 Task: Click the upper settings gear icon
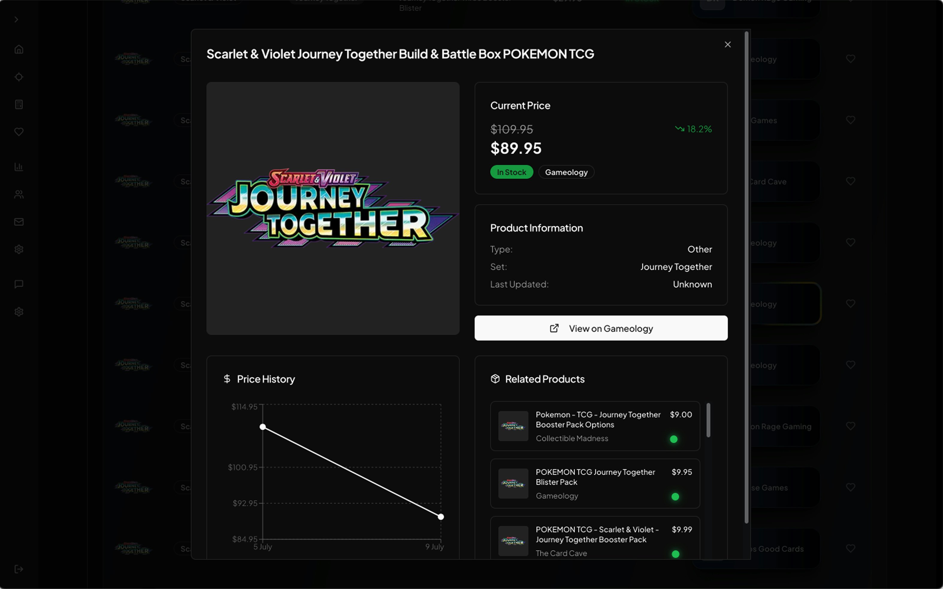[19, 249]
